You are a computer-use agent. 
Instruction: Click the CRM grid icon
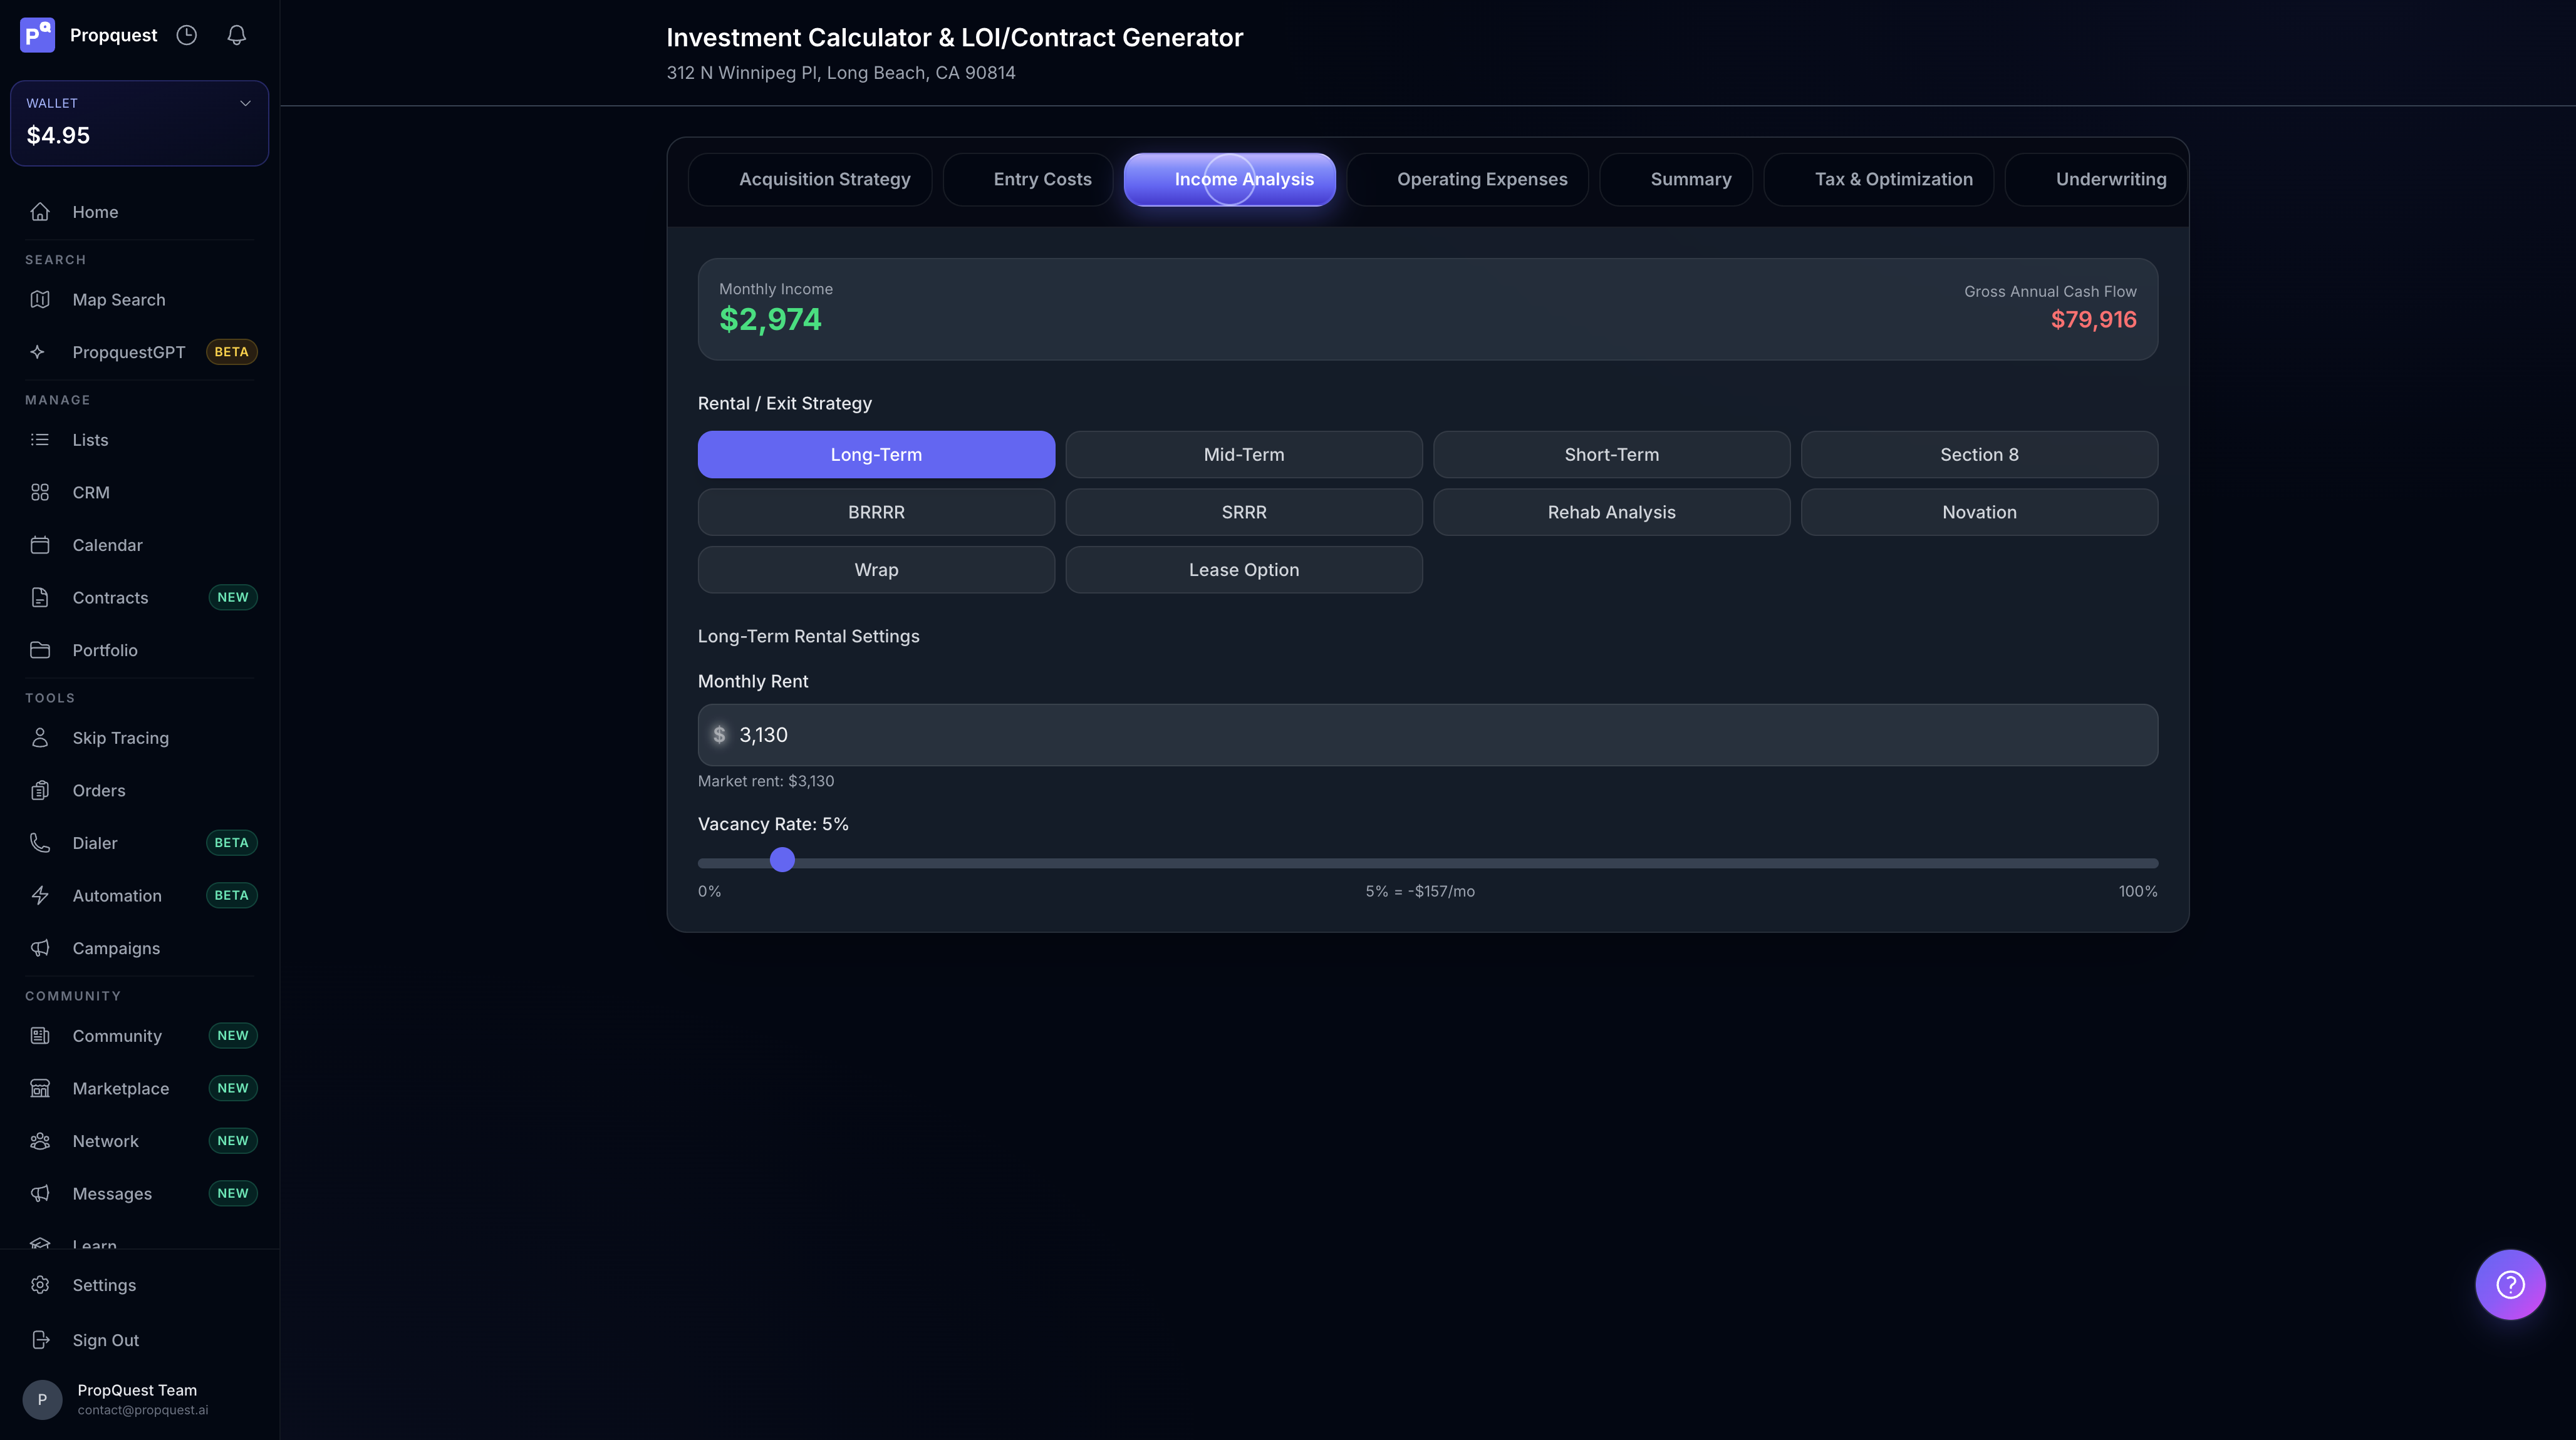pos(40,493)
